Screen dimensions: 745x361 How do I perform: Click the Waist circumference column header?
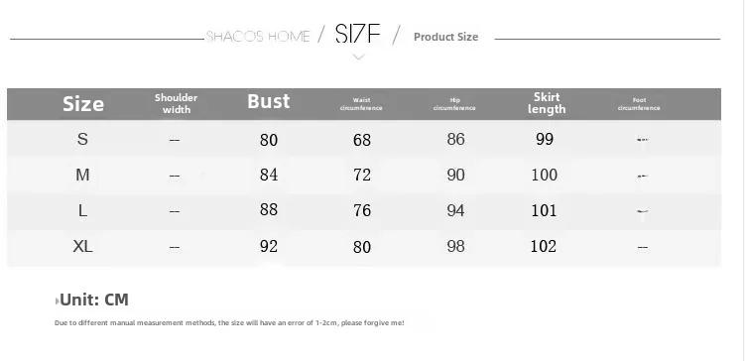361,104
